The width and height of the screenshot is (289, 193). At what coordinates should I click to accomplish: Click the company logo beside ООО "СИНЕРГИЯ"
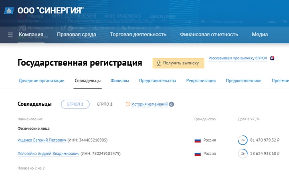coord(9,10)
